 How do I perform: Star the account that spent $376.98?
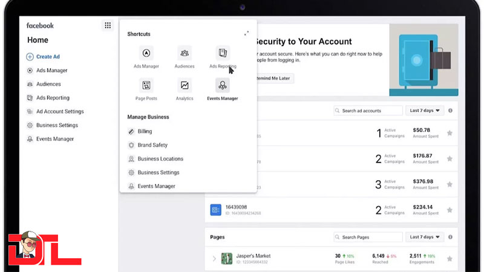tap(450, 184)
